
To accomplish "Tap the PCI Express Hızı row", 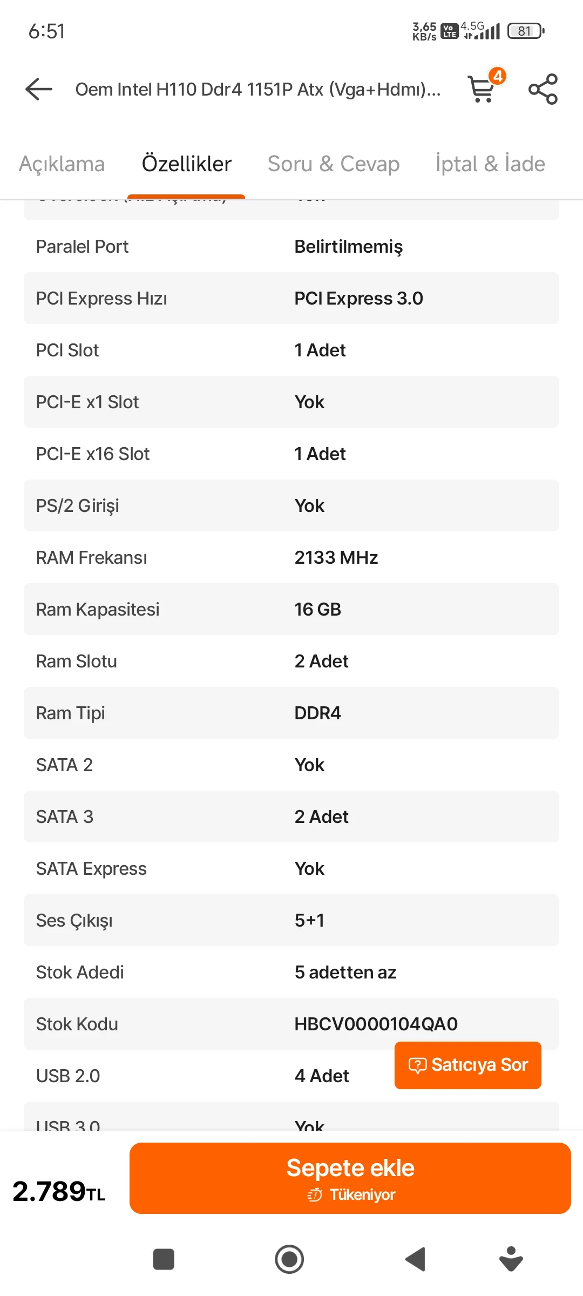I will pos(291,298).
